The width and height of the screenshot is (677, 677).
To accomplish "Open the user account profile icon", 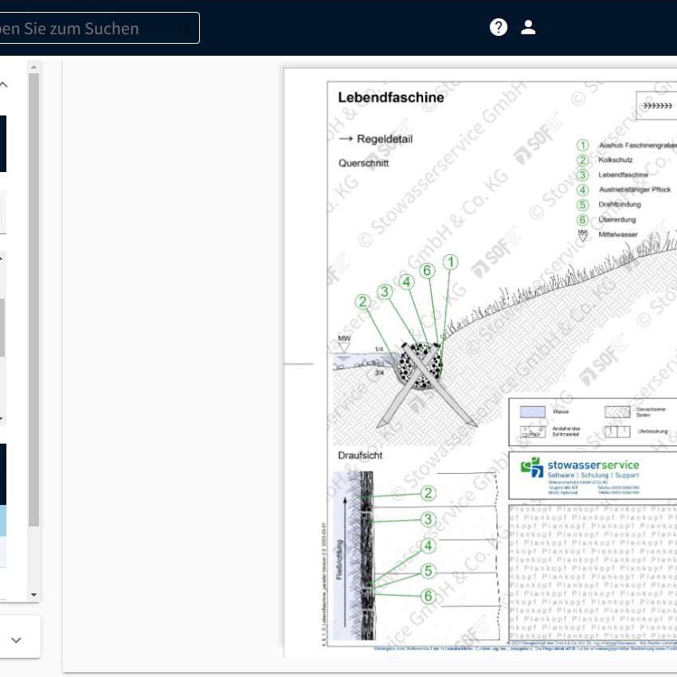I will [x=528, y=28].
